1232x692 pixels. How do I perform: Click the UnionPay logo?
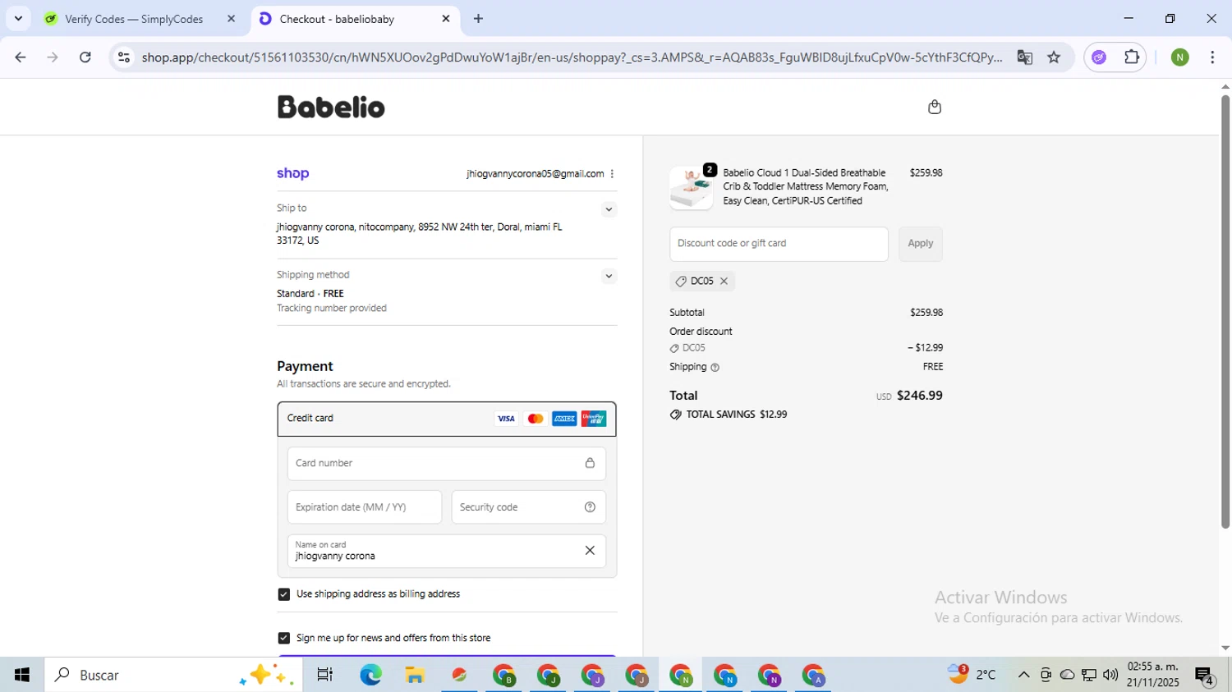(594, 419)
